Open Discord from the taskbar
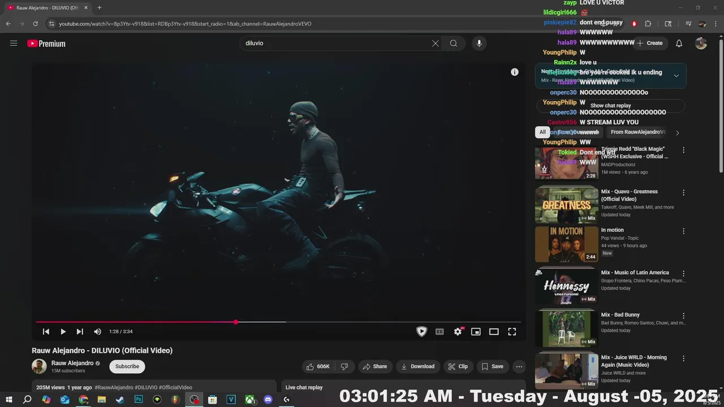 pos(268,400)
